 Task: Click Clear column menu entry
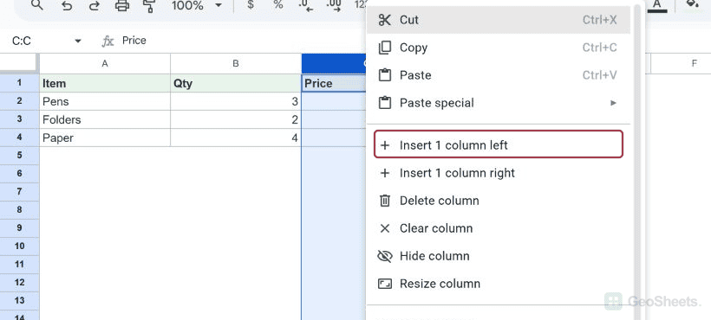point(498,228)
